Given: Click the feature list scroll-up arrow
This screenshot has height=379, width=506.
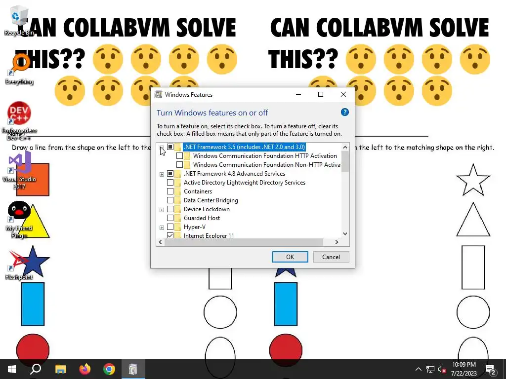Looking at the screenshot, I should [345, 147].
